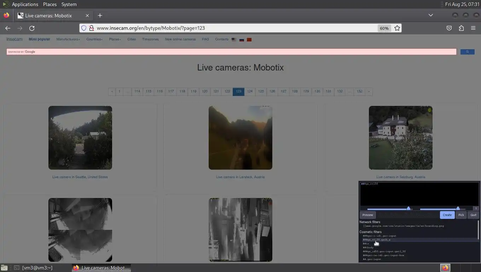Image resolution: width=481 pixels, height=272 pixels.
Task: Switch language using Russian flag icon
Action: pyautogui.click(x=242, y=40)
